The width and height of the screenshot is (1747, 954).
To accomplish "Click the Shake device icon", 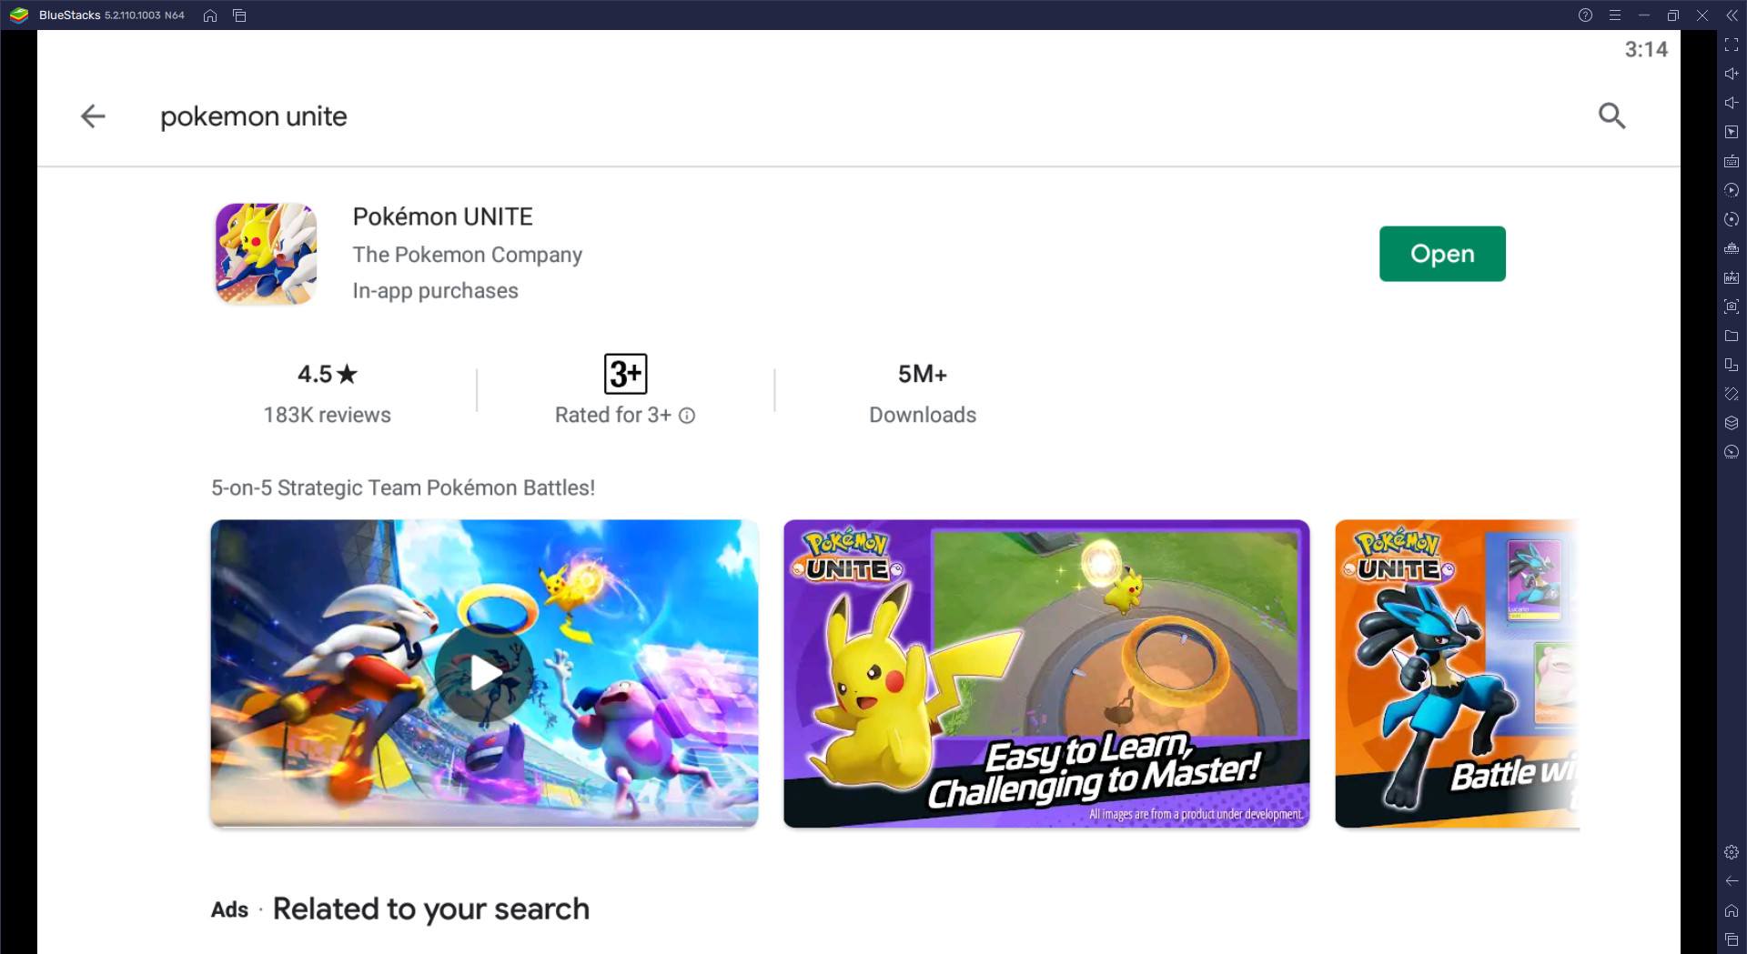I will (x=1732, y=394).
